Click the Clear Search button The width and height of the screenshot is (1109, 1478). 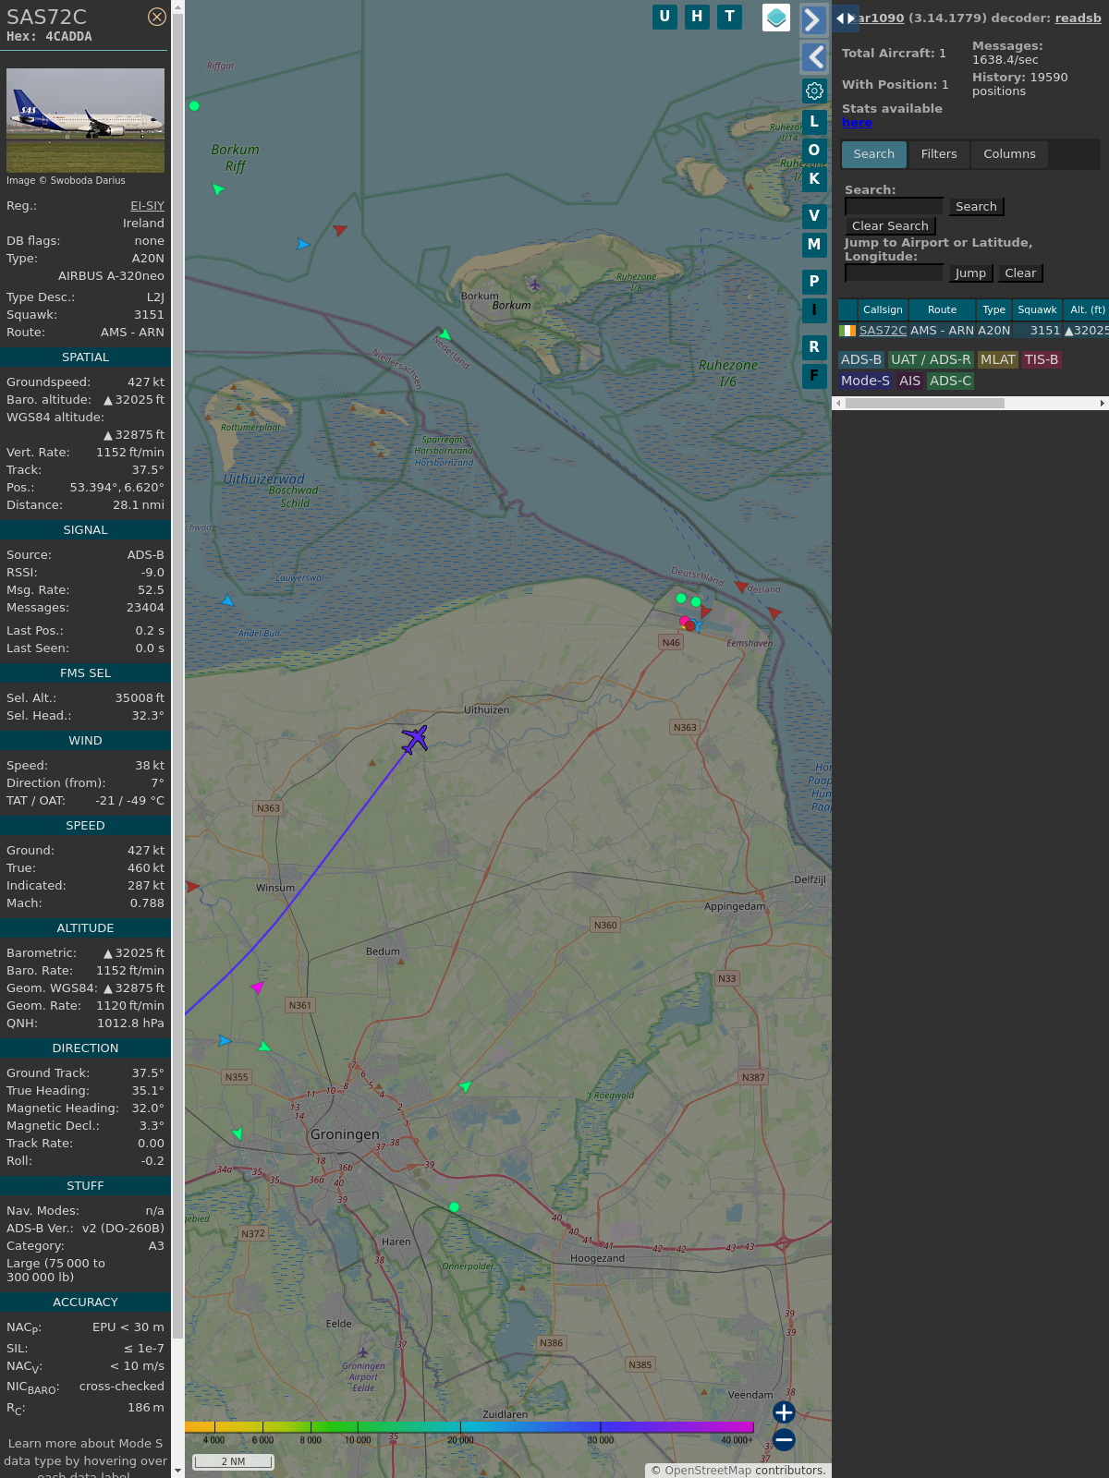coord(890,226)
